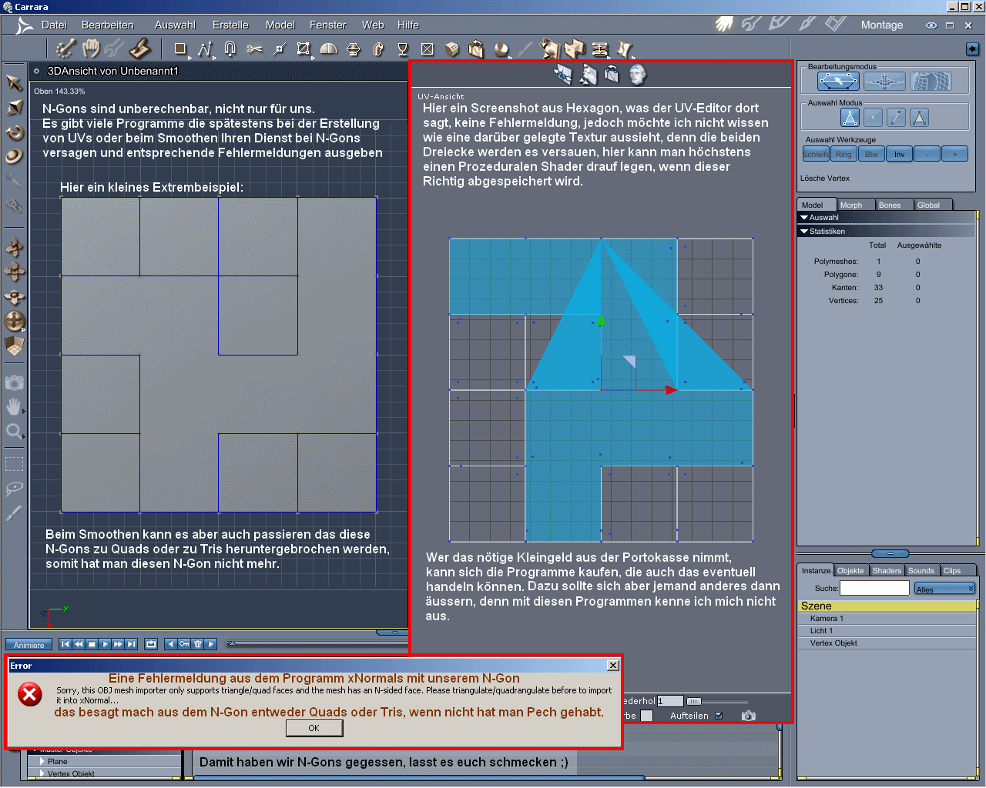Open the Alles filter dropdown
Screen dimensions: 986x788
click(944, 589)
